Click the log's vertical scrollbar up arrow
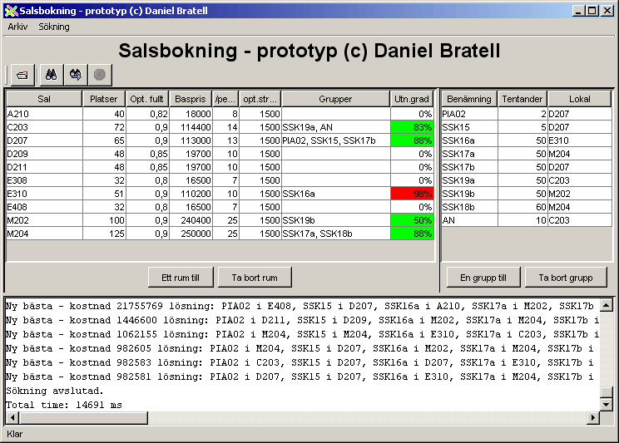Viewport: 619px width, 443px height. (607, 304)
